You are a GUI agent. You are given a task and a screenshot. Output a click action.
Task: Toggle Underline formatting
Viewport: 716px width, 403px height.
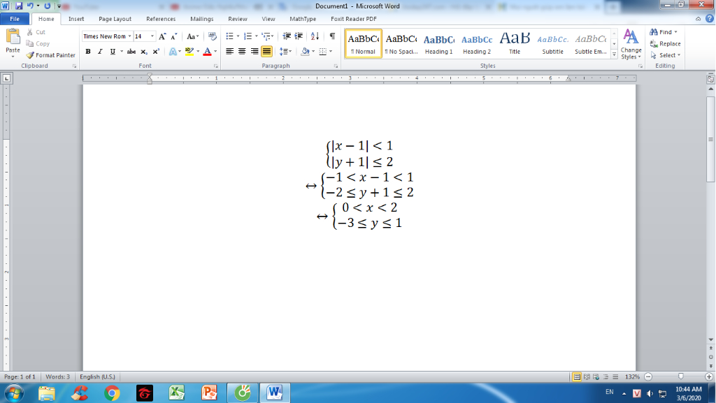[113, 52]
